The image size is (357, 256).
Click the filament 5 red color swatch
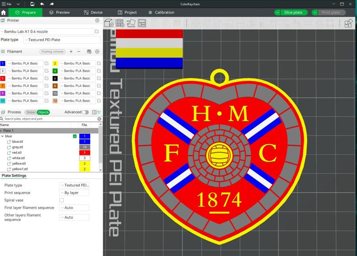tap(3, 78)
